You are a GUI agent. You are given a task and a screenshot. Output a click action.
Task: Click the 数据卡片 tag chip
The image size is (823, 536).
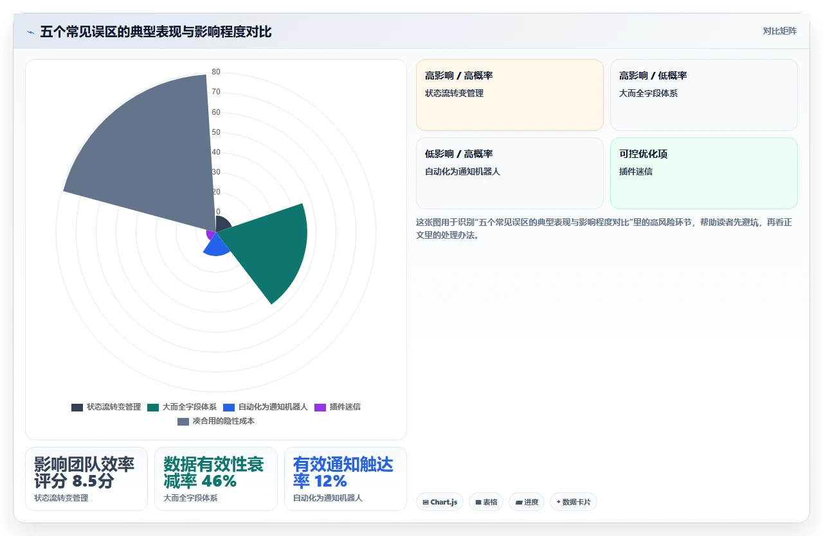[574, 502]
